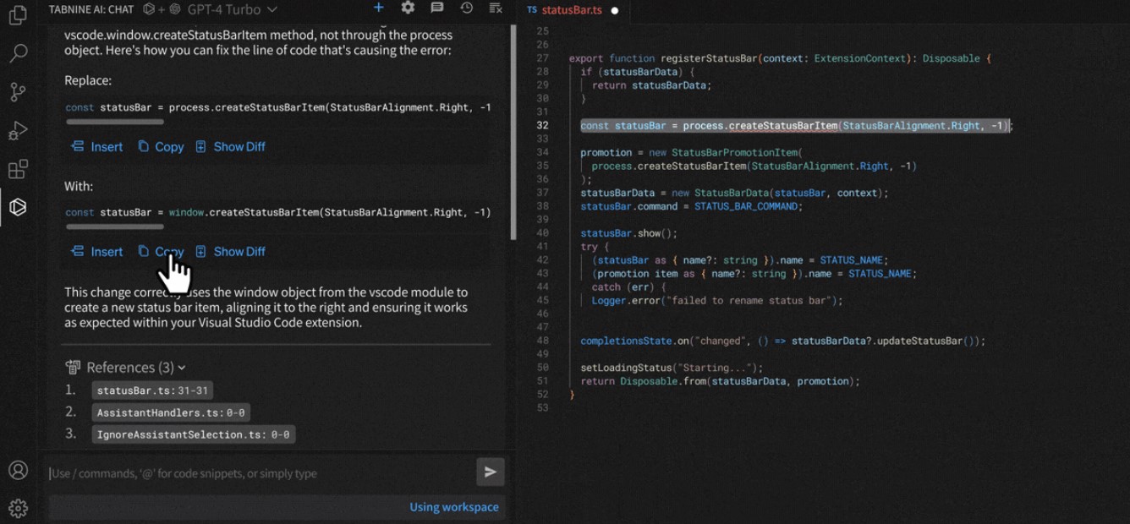
Task: Open chat history clock icon
Action: 466,8
